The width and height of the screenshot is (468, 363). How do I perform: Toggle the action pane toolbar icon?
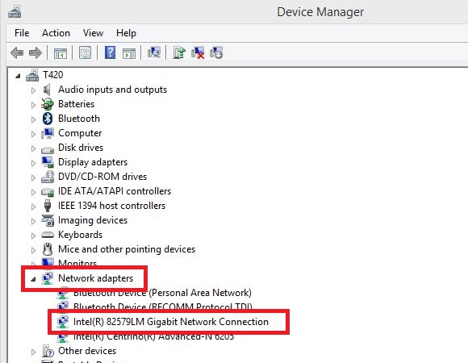pos(129,53)
